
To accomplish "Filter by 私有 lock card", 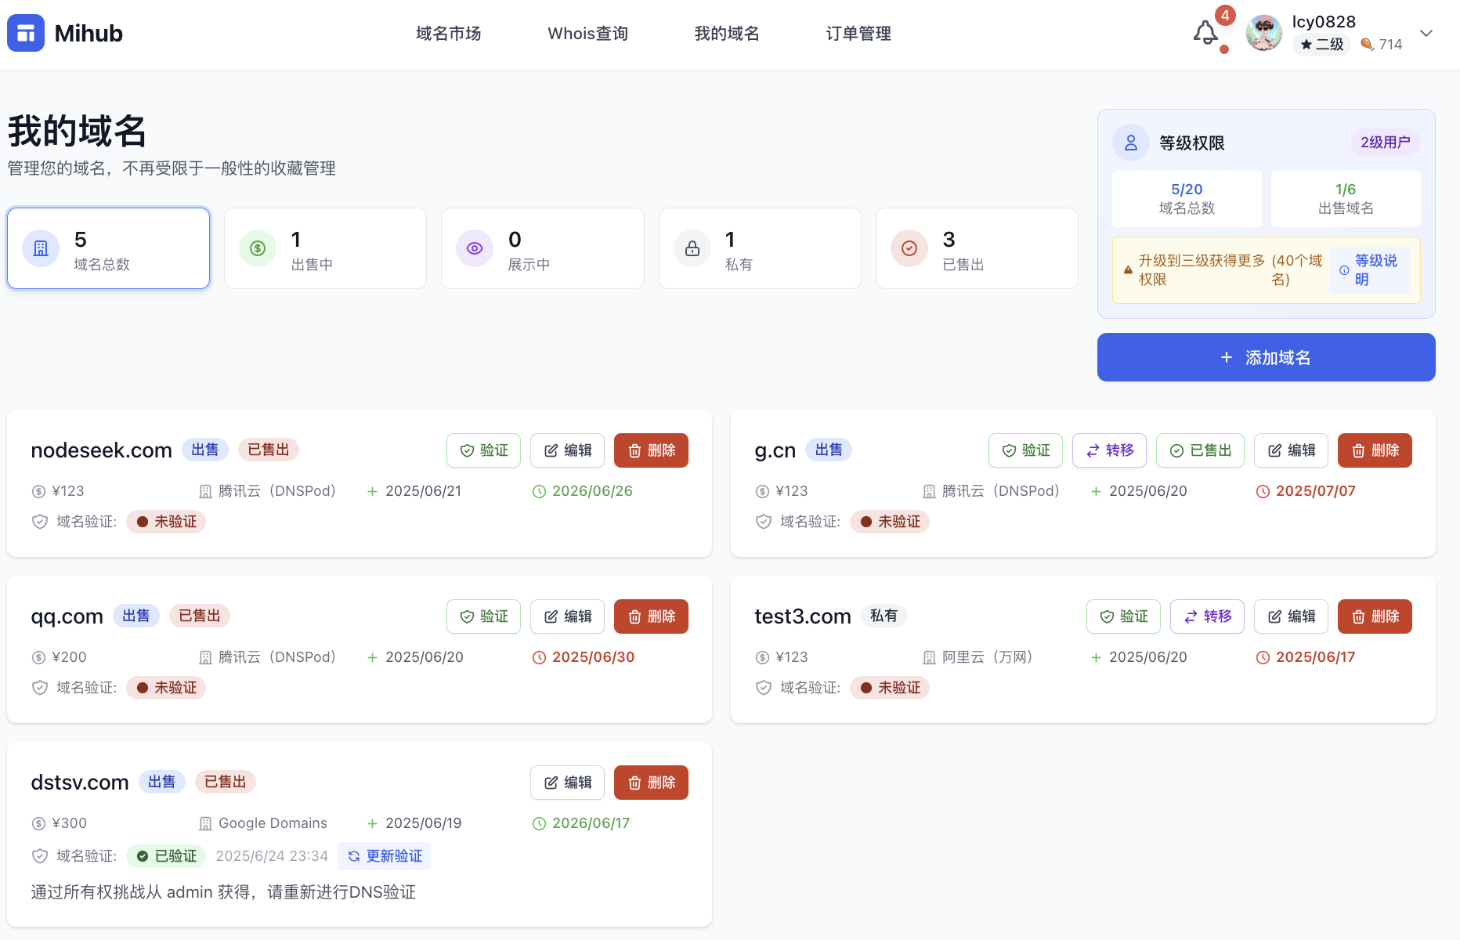I will [759, 248].
